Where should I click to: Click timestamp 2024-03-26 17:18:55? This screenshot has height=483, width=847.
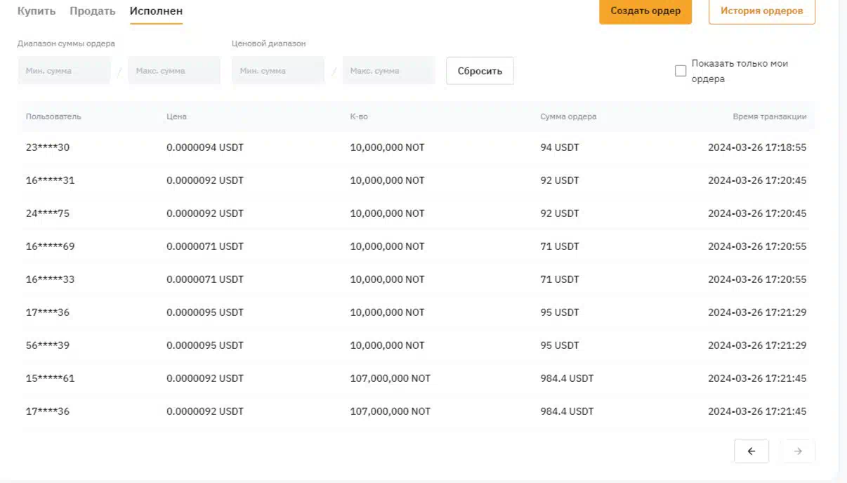coord(757,148)
